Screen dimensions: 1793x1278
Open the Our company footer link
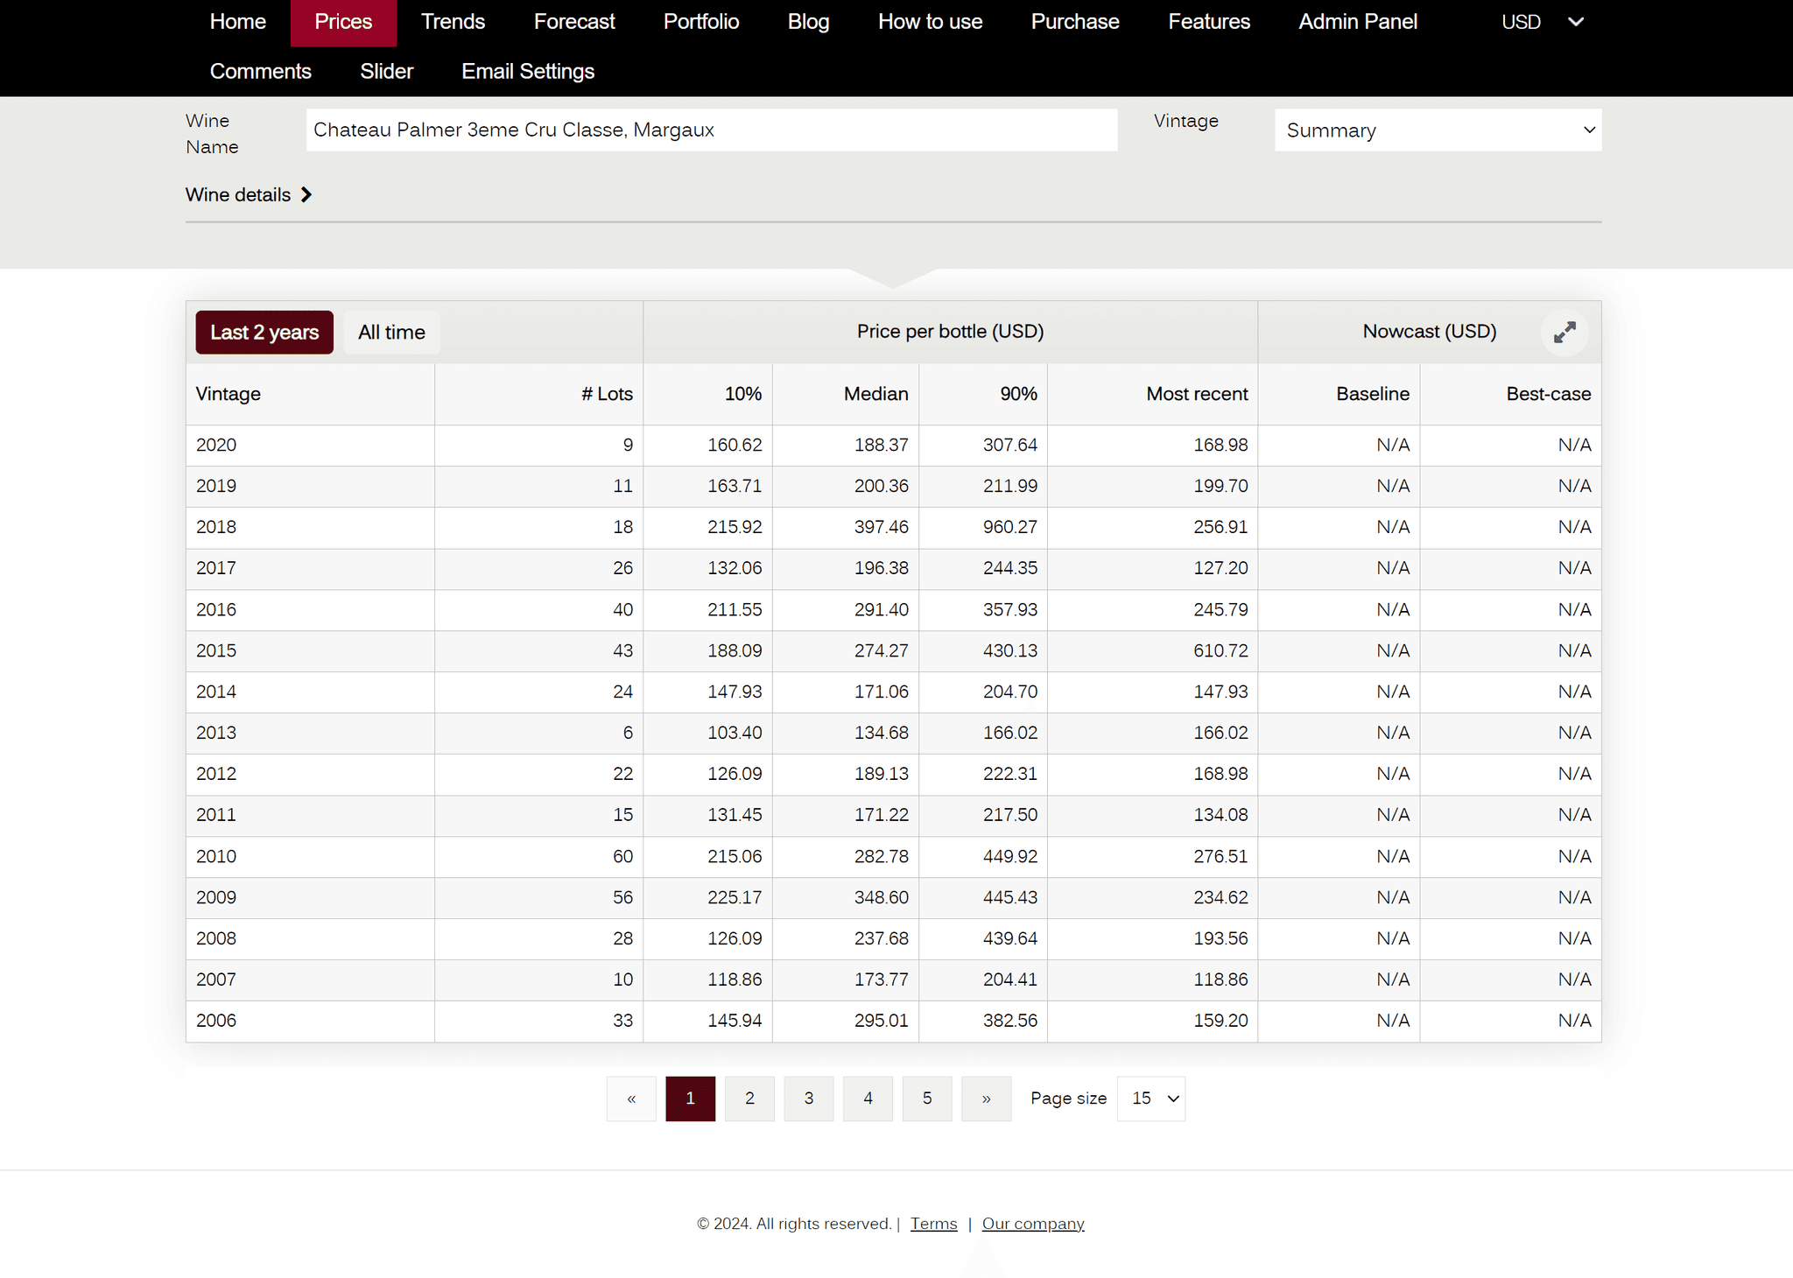(1032, 1224)
